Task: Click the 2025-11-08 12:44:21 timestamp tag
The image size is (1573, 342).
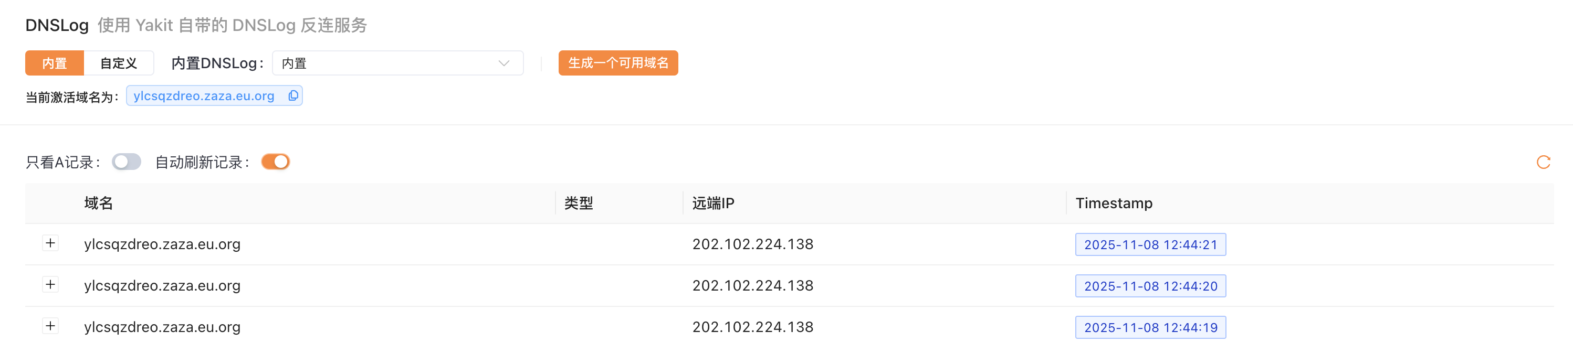Action: (x=1150, y=244)
